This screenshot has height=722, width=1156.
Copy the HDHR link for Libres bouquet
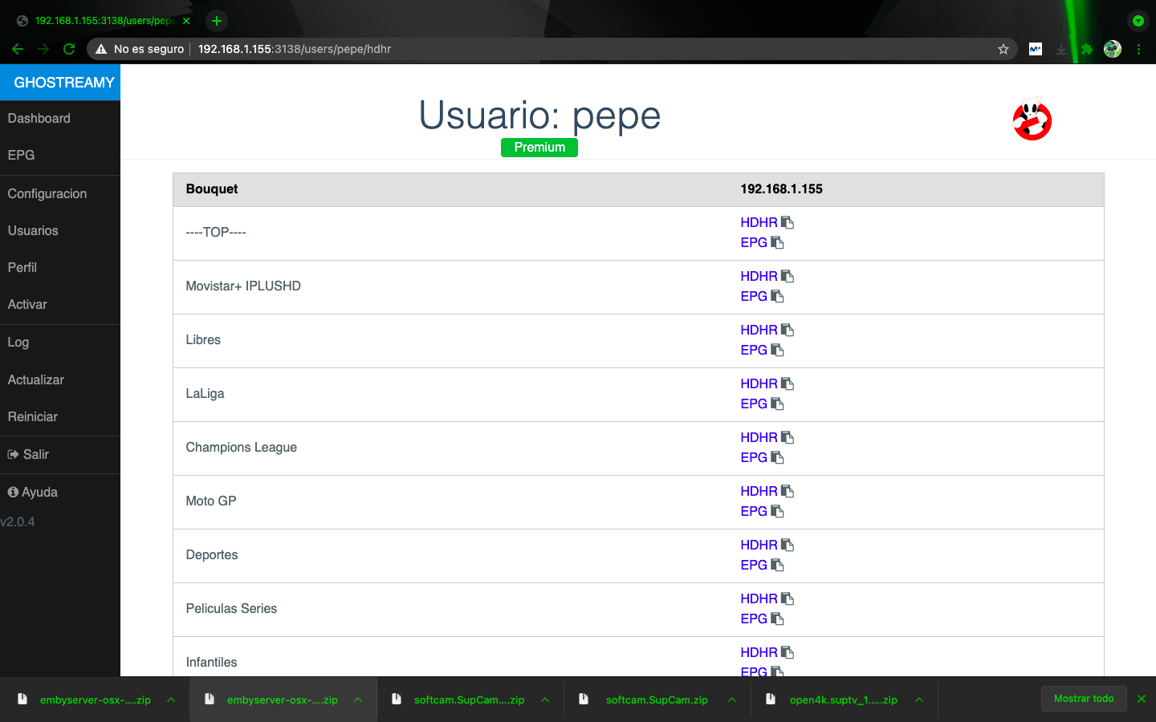click(x=788, y=330)
